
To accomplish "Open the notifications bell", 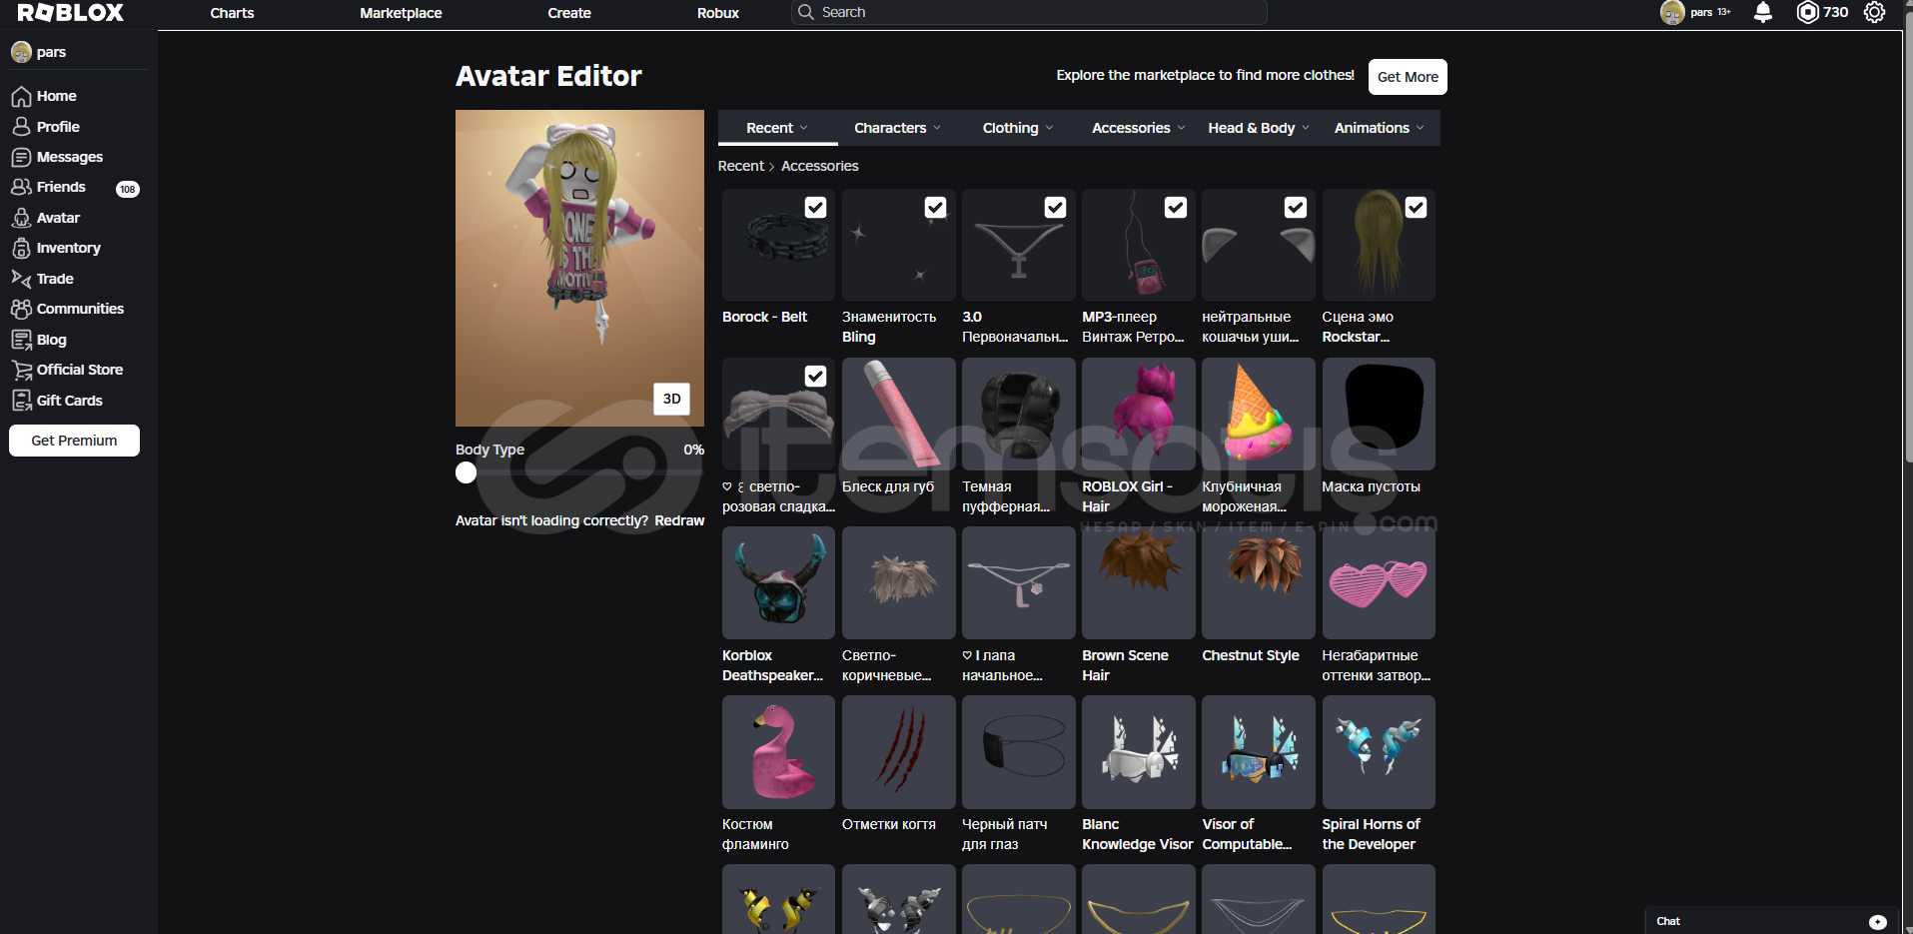I will (1763, 12).
